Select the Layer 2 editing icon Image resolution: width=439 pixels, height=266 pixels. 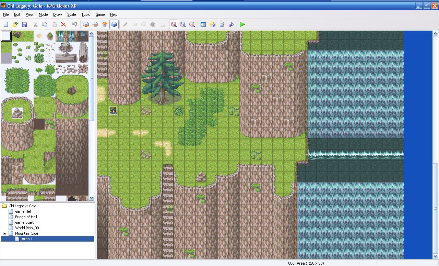(x=95, y=24)
